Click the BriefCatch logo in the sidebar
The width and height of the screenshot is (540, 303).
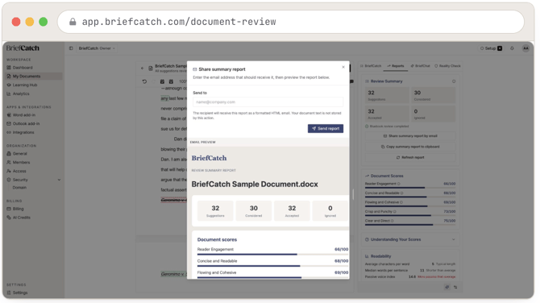(x=23, y=48)
